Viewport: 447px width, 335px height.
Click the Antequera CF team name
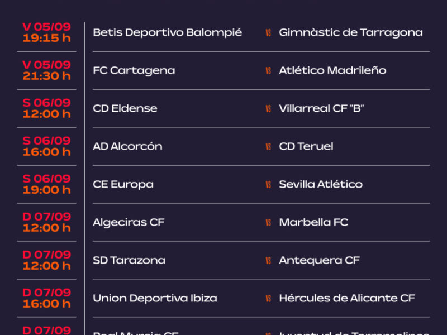point(319,260)
